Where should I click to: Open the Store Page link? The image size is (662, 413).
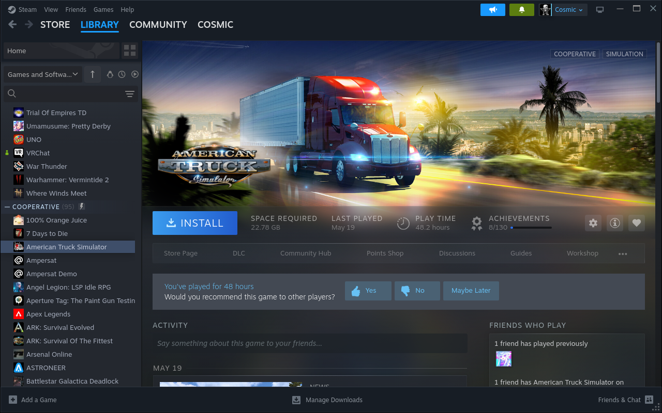[x=180, y=253]
